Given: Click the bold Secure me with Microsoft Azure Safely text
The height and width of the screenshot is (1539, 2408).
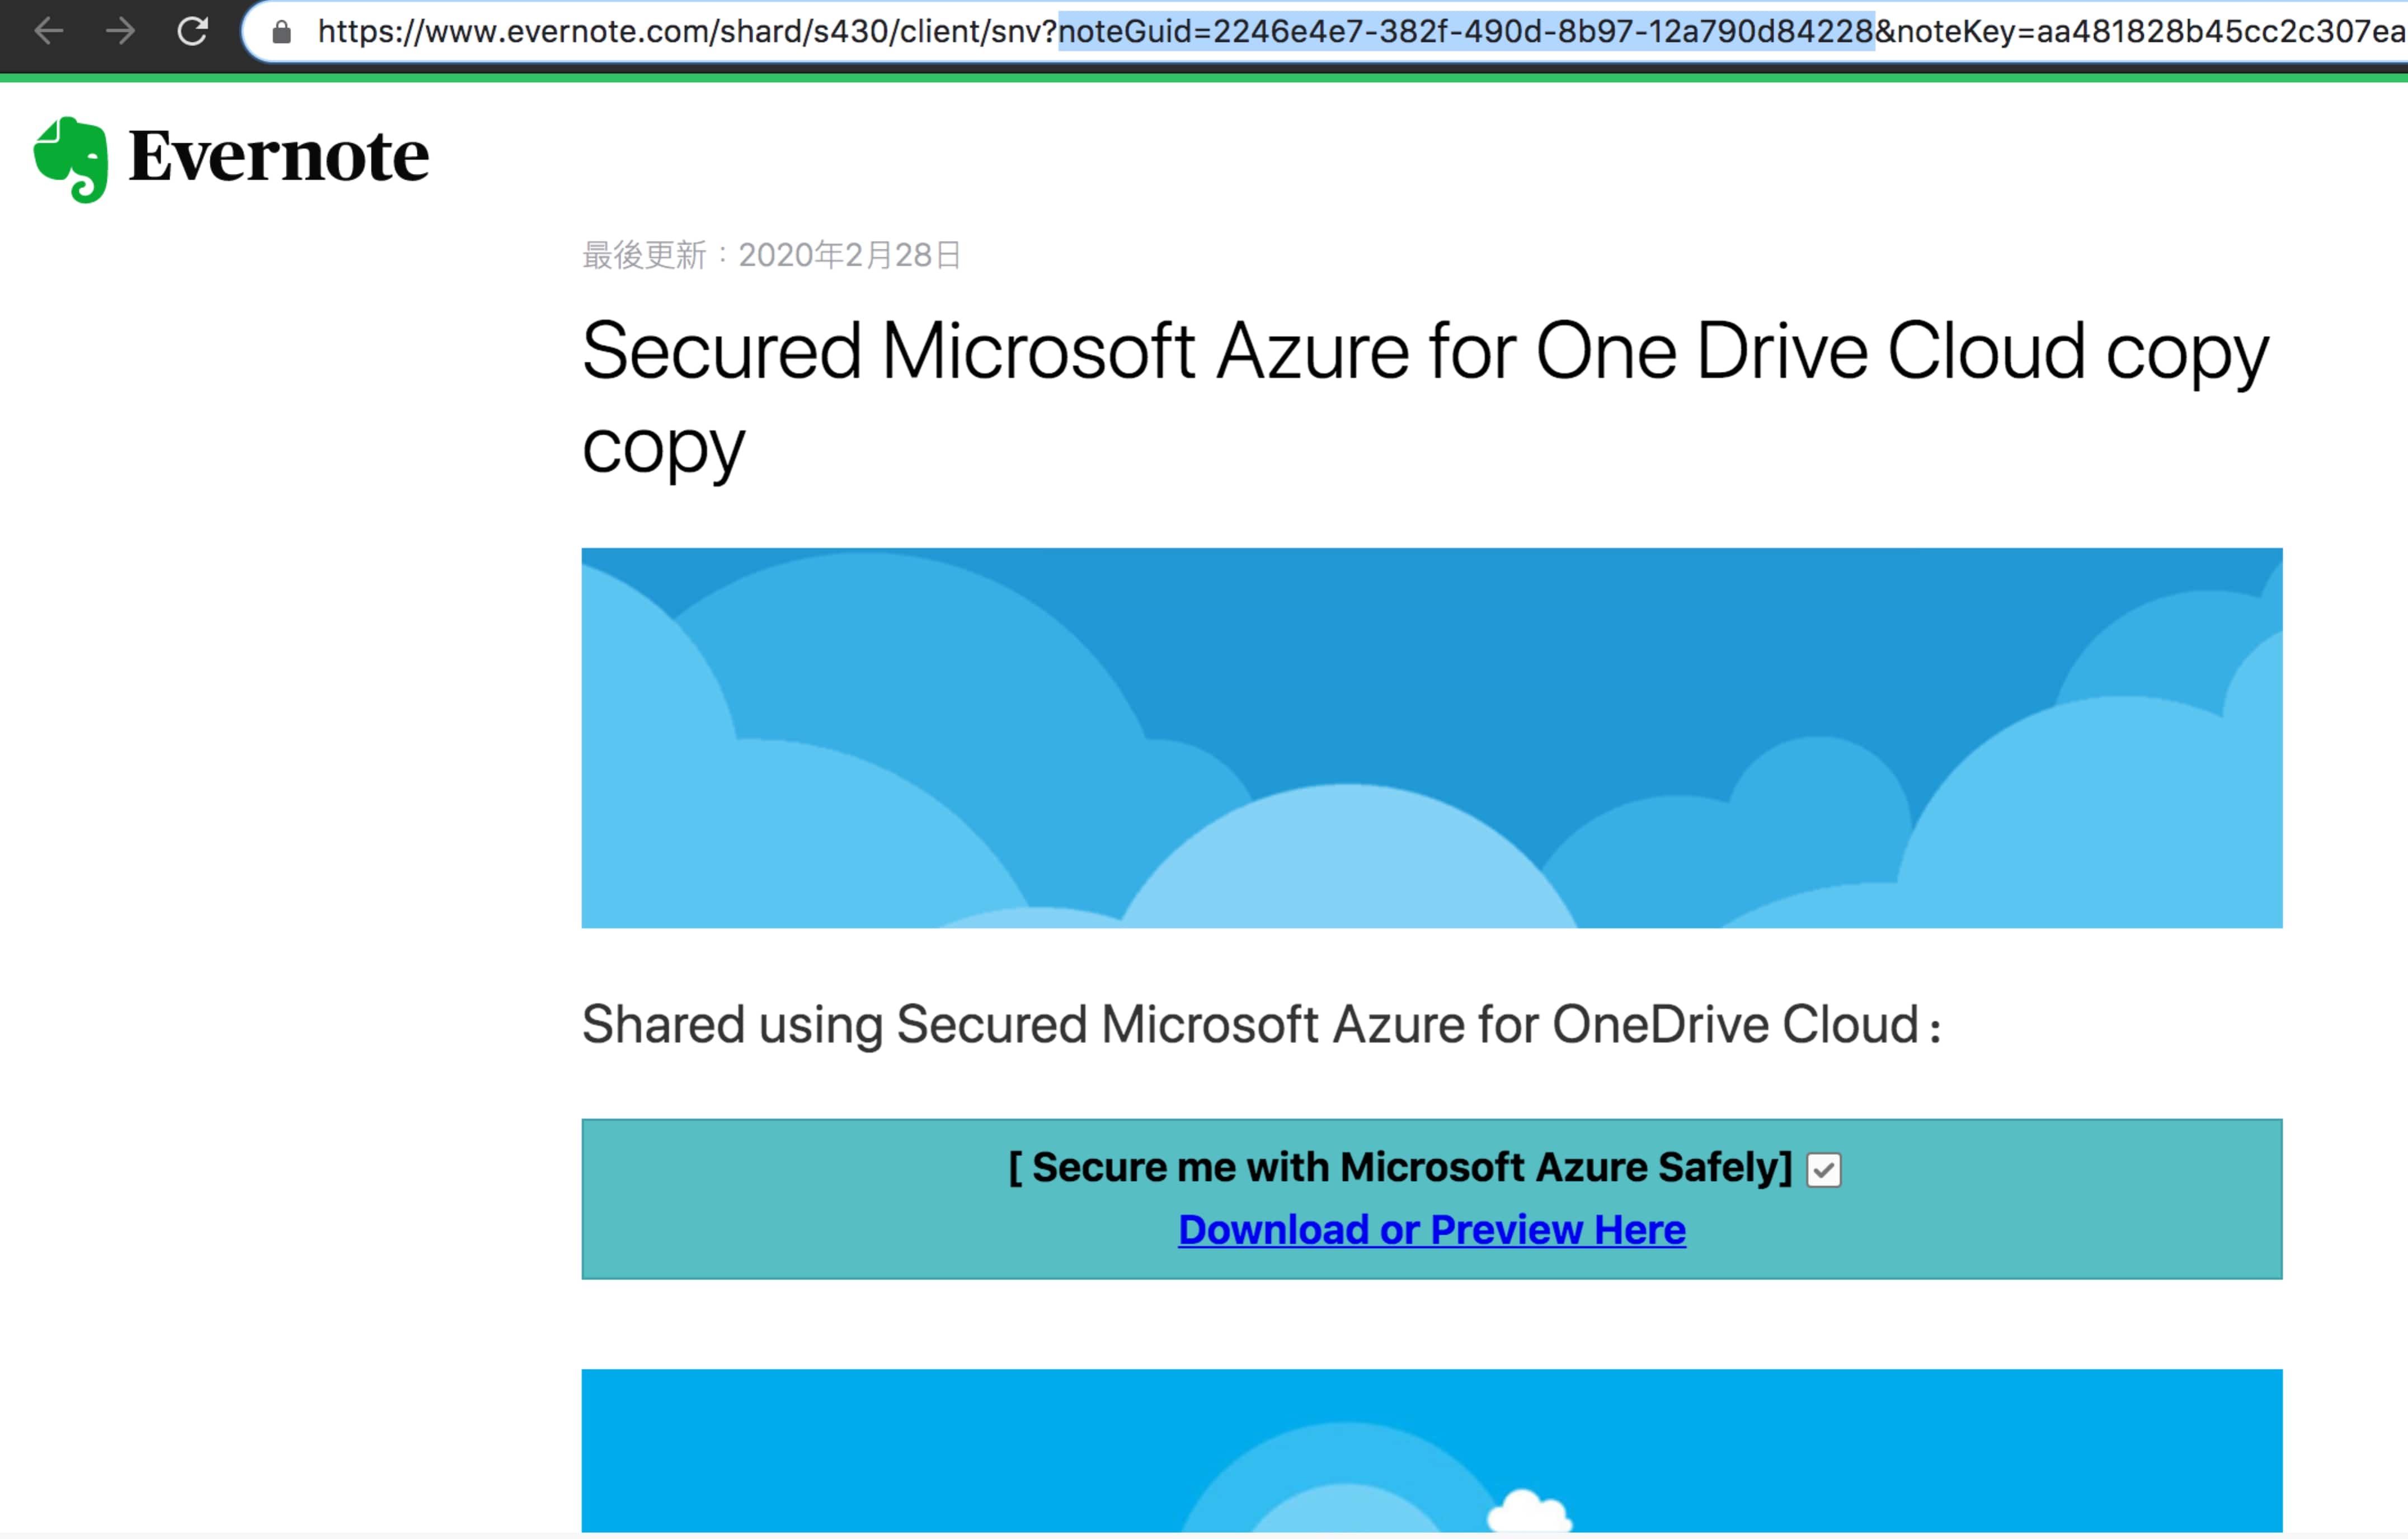Looking at the screenshot, I should click(x=1400, y=1167).
